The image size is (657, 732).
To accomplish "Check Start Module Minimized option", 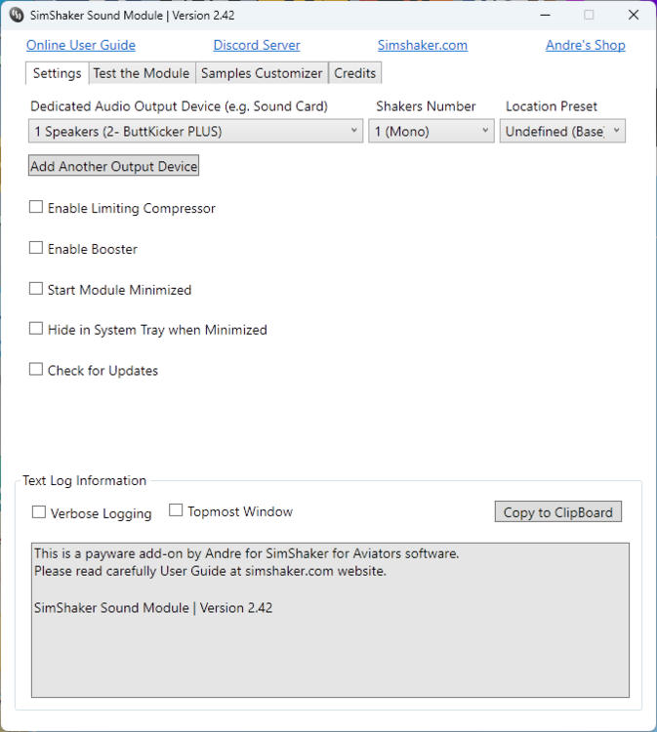I will tap(36, 290).
